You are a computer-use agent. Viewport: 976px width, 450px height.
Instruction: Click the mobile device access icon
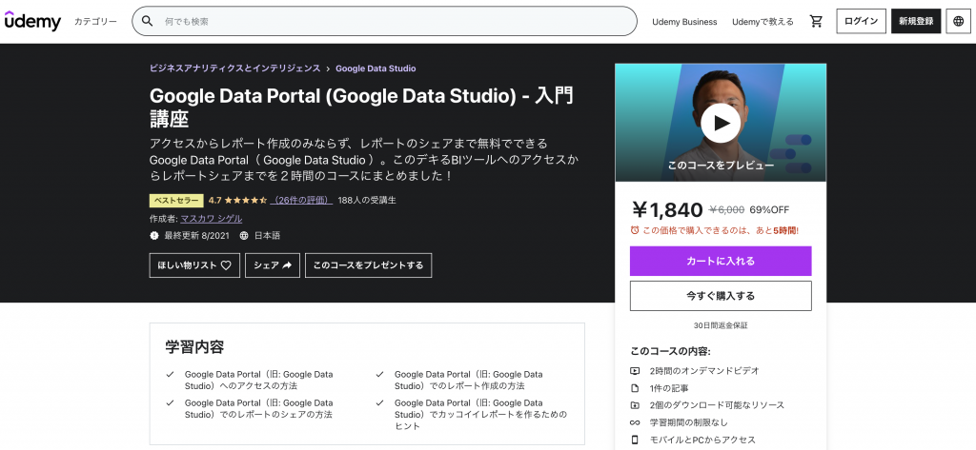coord(635,440)
